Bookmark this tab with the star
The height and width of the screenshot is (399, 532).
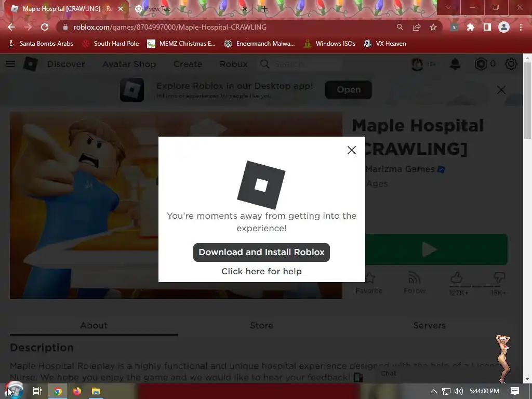(x=433, y=27)
